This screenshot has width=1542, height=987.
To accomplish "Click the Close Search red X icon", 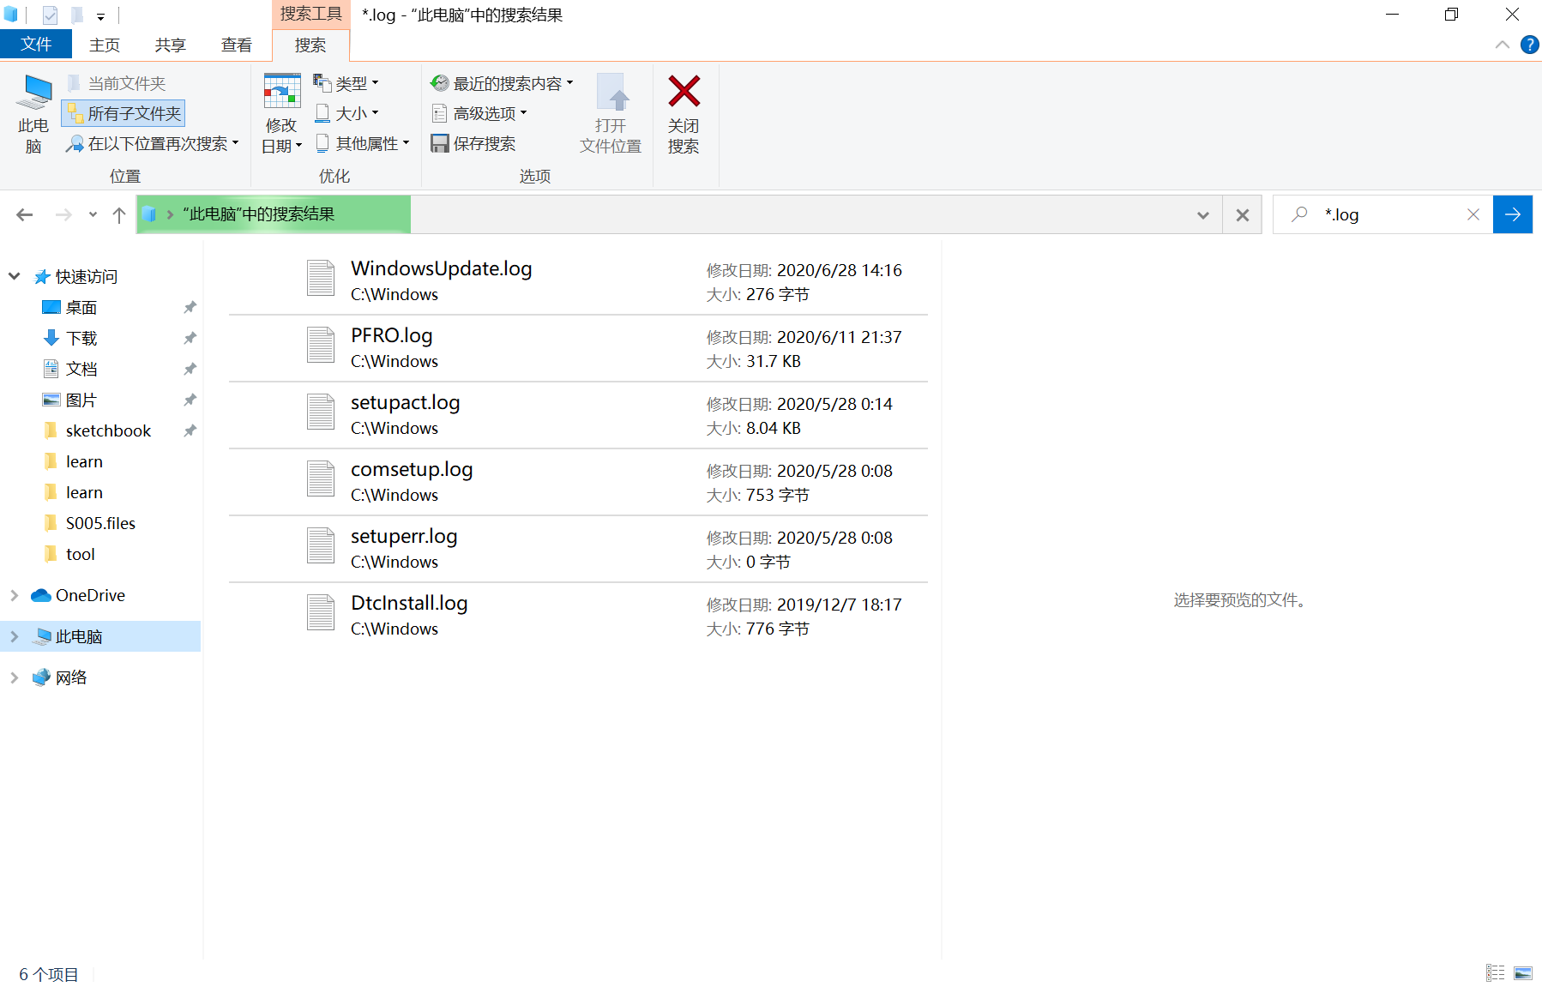I will click(684, 93).
